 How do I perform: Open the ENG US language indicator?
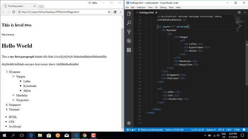click(224, 136)
